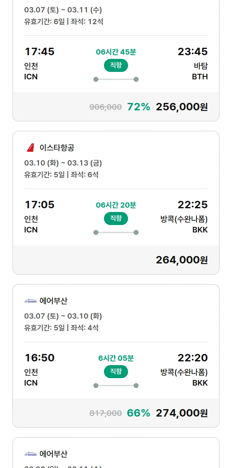
Task: Click the 17:45 Incheon departure time
Action: [40, 51]
